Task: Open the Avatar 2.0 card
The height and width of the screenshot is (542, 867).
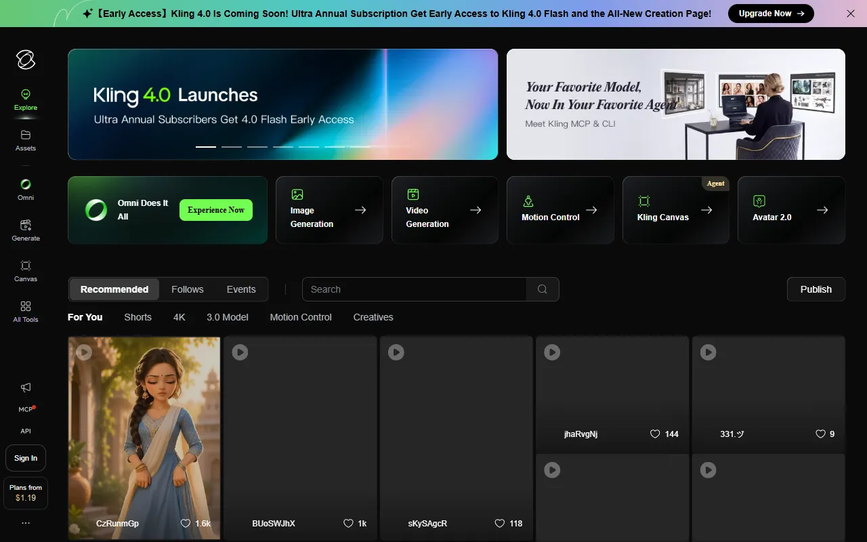Action: pos(791,210)
